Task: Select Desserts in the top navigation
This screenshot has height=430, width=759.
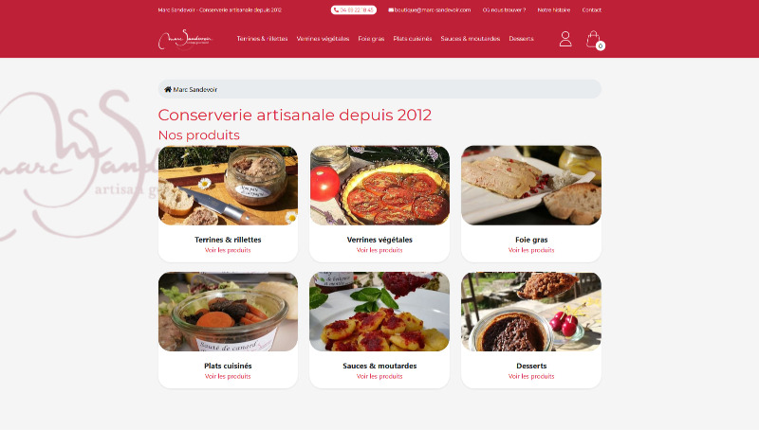Action: tap(521, 39)
